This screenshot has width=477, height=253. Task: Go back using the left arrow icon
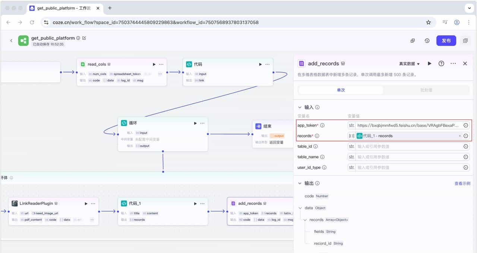click(11, 41)
